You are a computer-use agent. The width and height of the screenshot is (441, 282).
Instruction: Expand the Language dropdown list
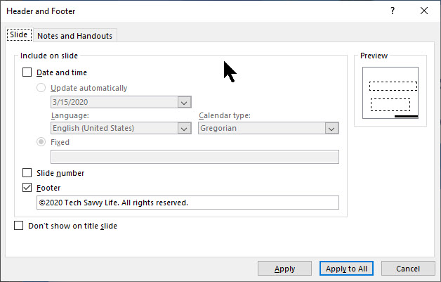tap(184, 129)
